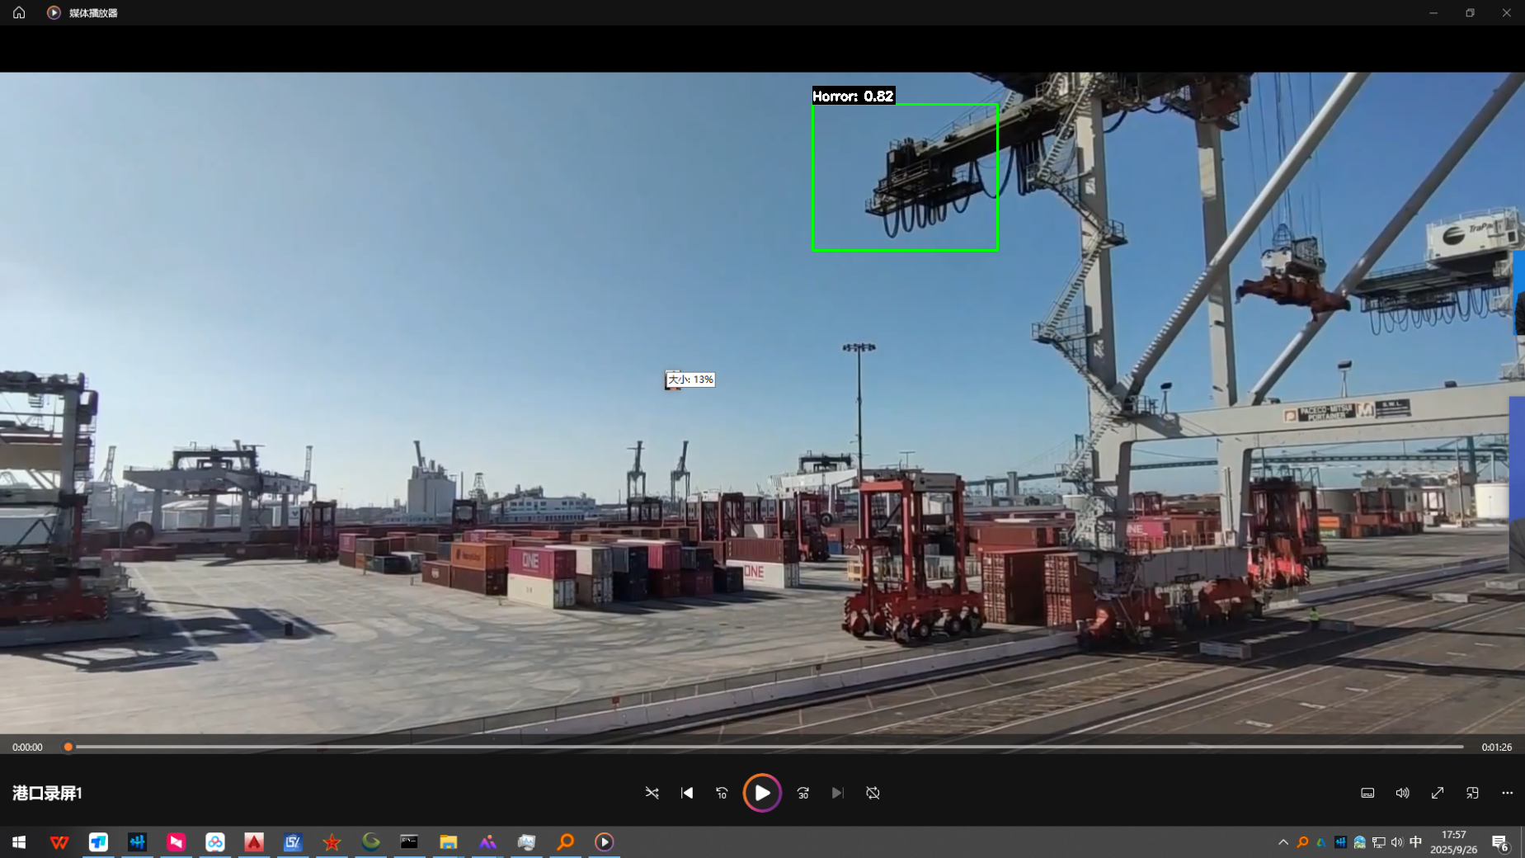Toggle shuffle mode
The height and width of the screenshot is (858, 1525).
pos(652,793)
